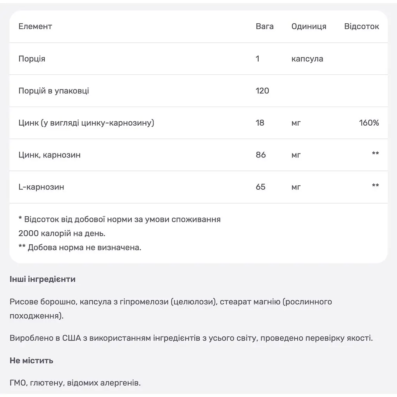Click the Інші інгредієнти heading

pos(43,279)
